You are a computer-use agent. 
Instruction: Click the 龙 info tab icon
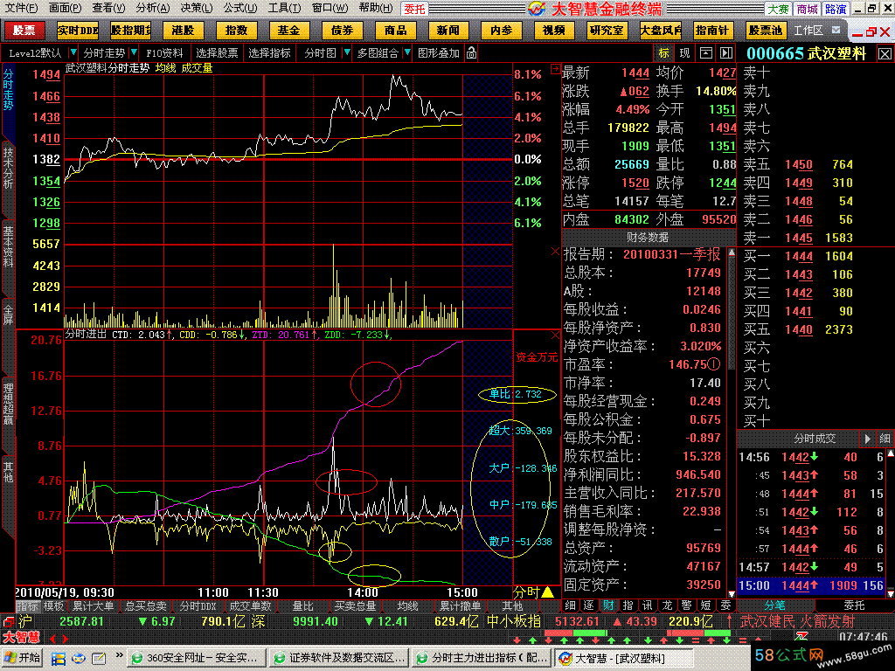click(x=667, y=605)
